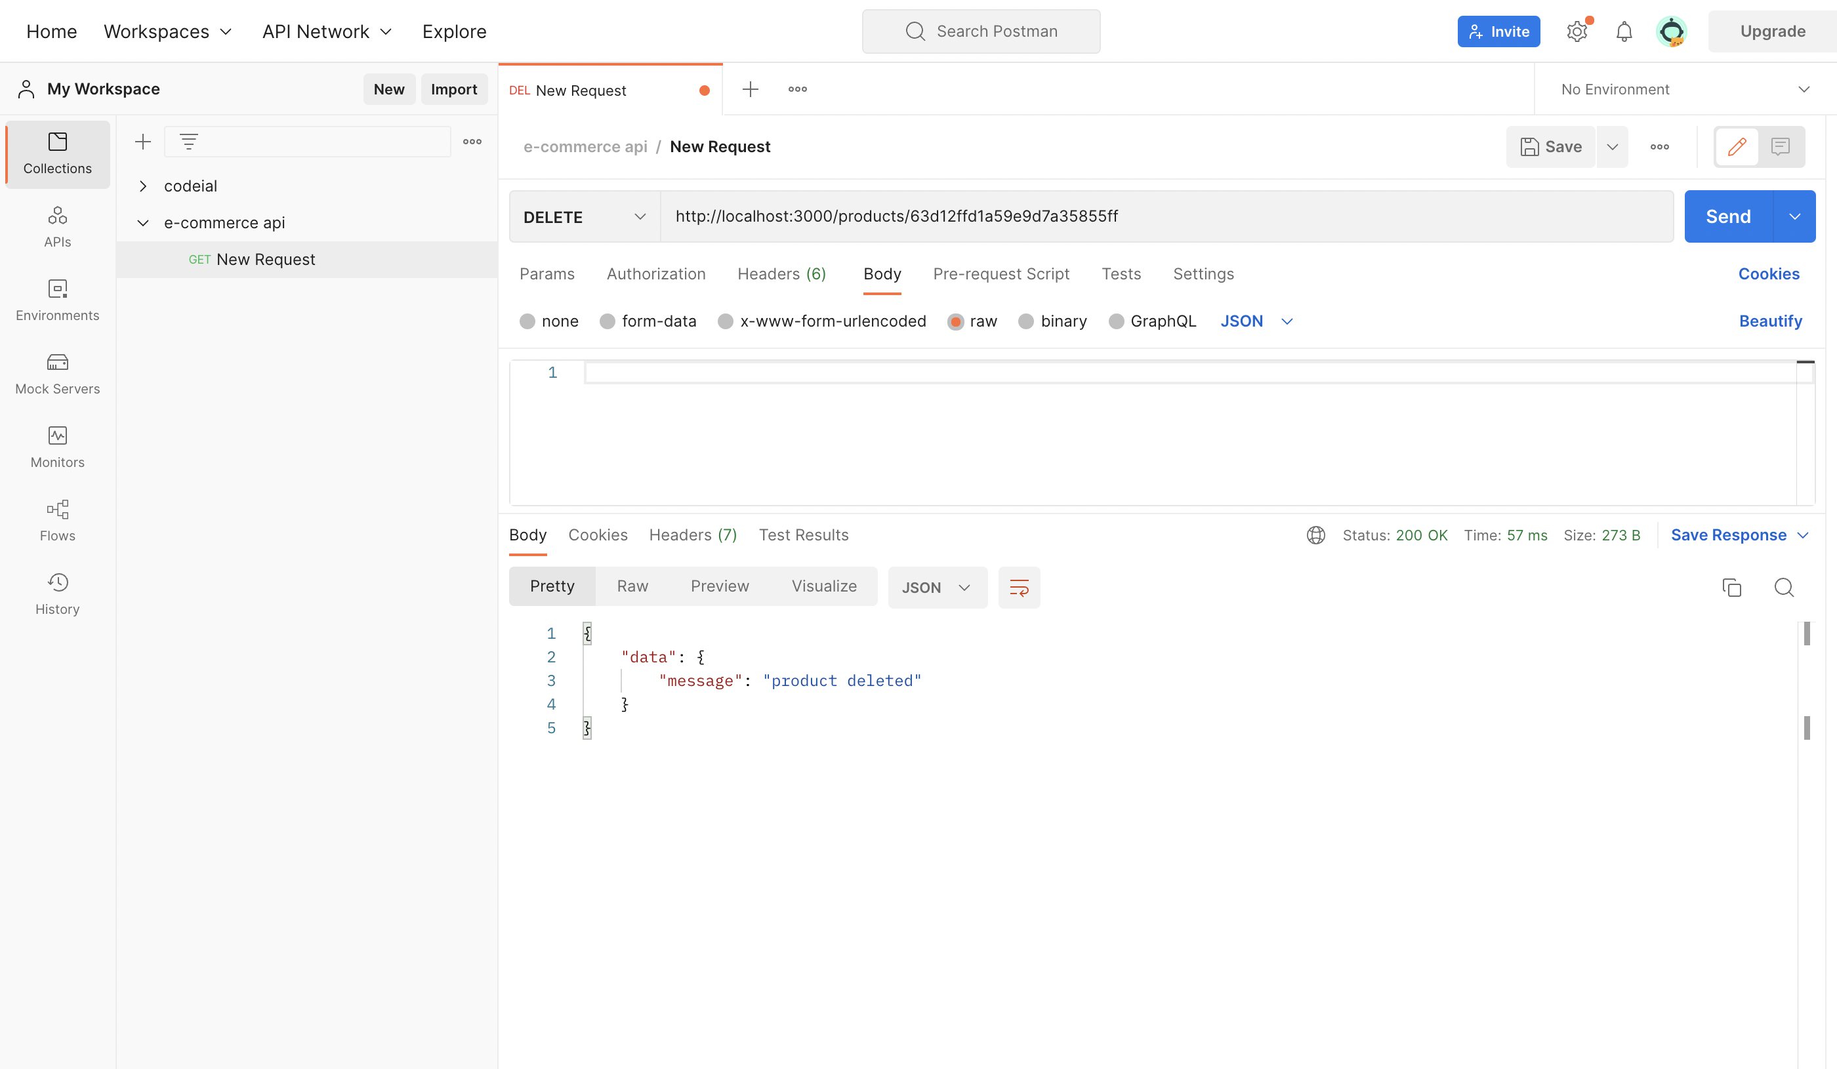Open the Flows sidebar section
This screenshot has width=1837, height=1069.
(58, 520)
